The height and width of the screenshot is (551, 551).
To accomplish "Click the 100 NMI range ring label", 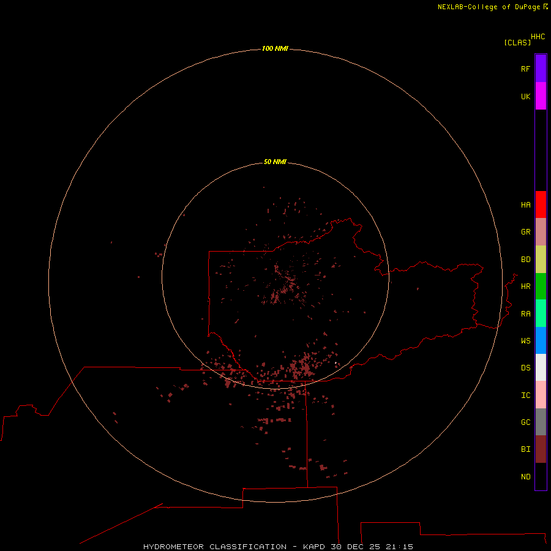I will 275,48.
